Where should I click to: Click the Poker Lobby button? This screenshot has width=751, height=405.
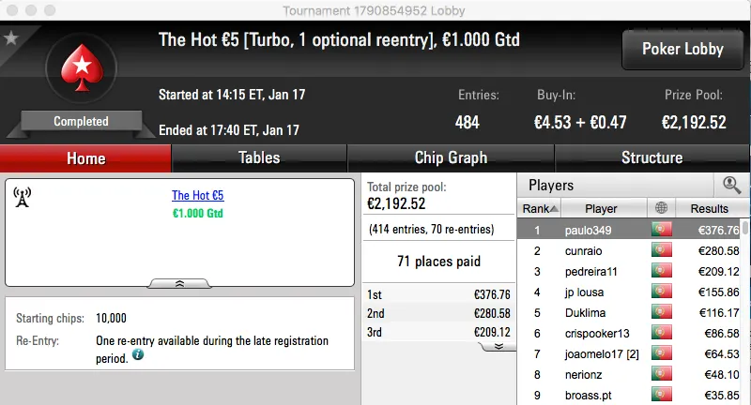tap(681, 49)
